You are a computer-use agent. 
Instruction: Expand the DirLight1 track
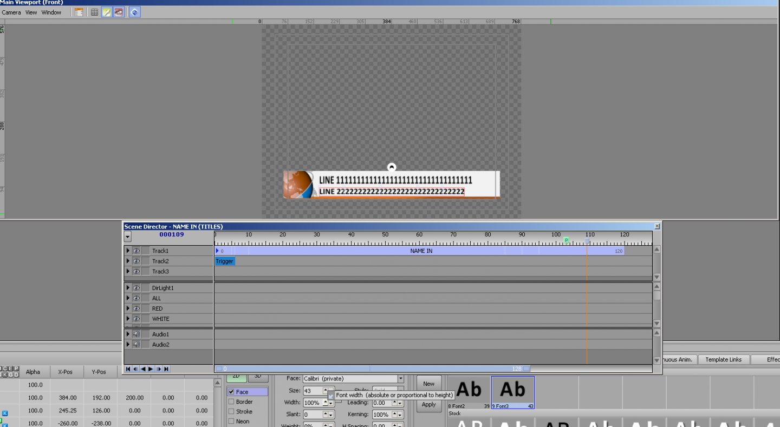point(128,288)
